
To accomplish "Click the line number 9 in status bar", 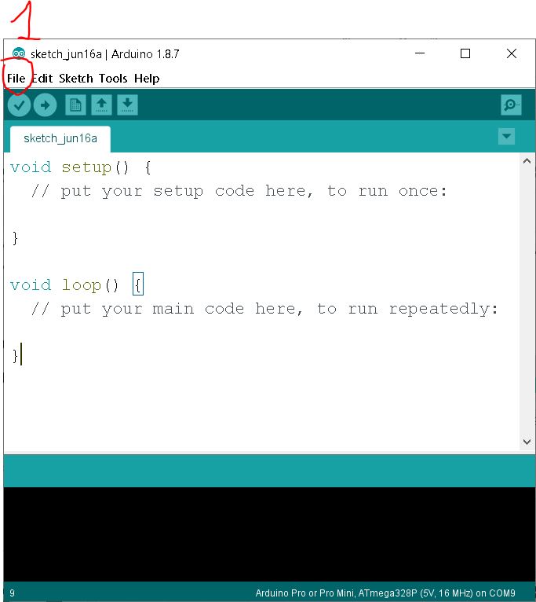I will [12, 593].
